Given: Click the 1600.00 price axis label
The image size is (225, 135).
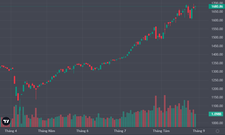Looking at the screenshot, I should 217,20.
